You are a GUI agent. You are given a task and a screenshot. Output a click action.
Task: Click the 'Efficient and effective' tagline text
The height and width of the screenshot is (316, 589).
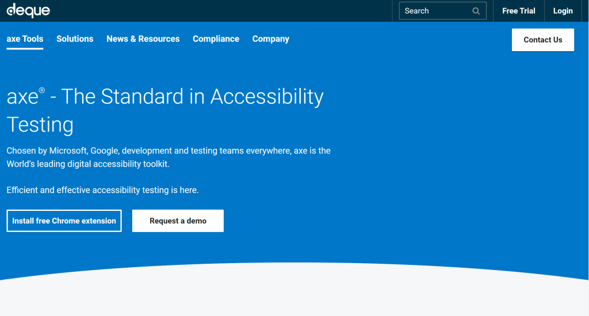point(102,190)
